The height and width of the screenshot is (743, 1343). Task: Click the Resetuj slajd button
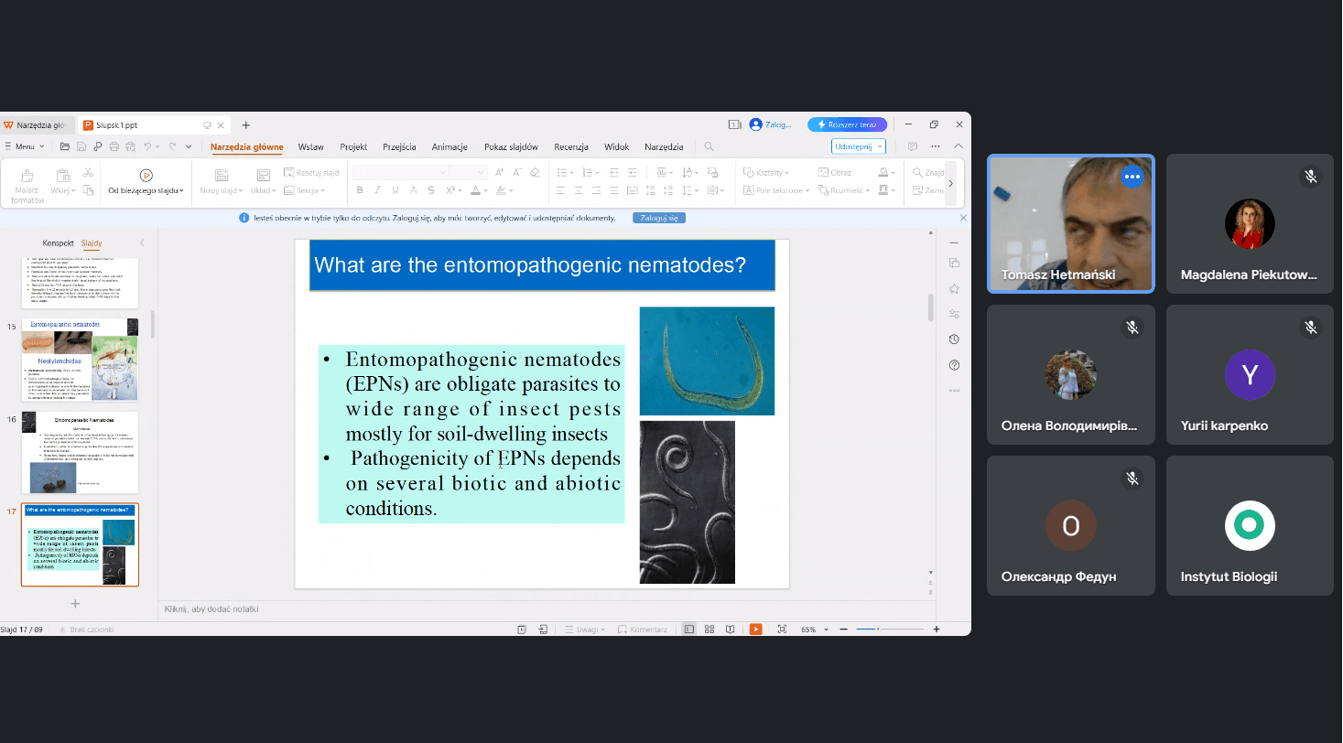pos(311,172)
